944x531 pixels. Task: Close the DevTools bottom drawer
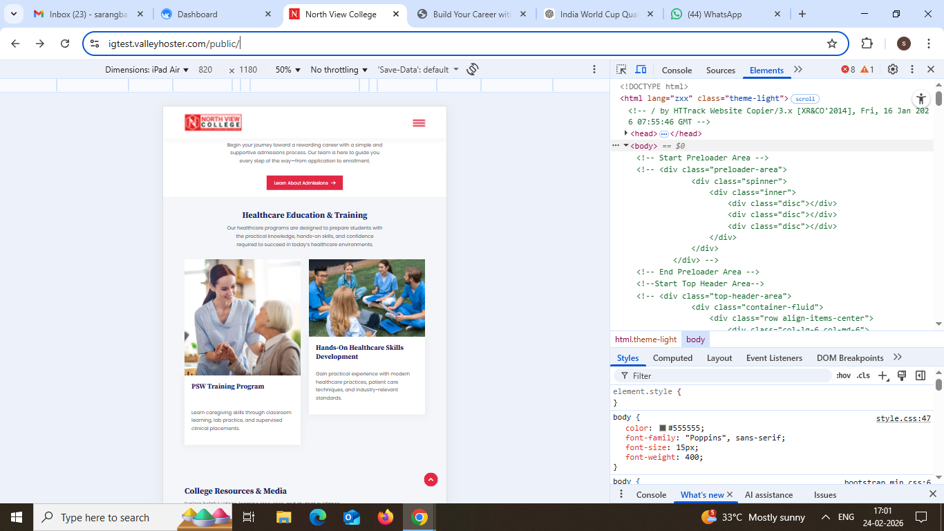932,494
